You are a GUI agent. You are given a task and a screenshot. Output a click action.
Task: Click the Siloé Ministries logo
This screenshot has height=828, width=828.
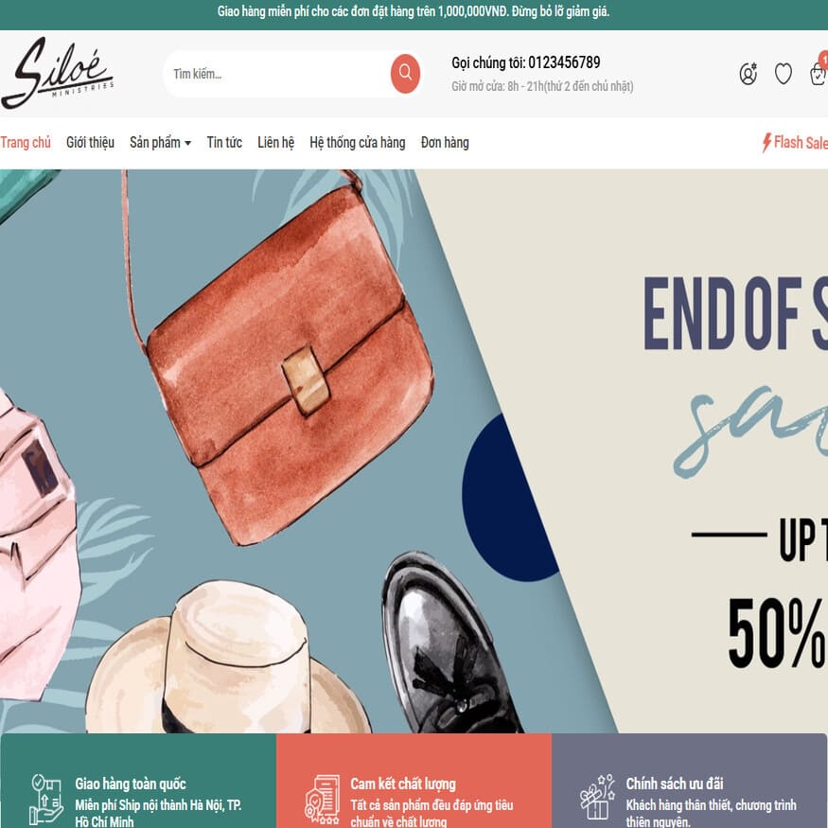[57, 73]
